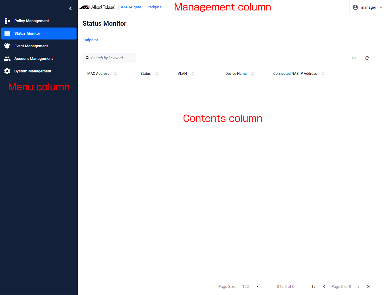Viewport: 386px width, 295px height.
Task: Click the AT-RADgate link
Action: [131, 7]
